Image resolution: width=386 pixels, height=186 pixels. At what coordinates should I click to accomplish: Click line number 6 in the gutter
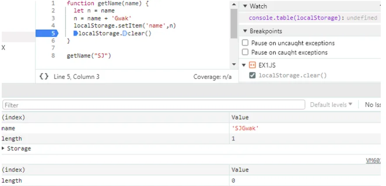(x=53, y=41)
